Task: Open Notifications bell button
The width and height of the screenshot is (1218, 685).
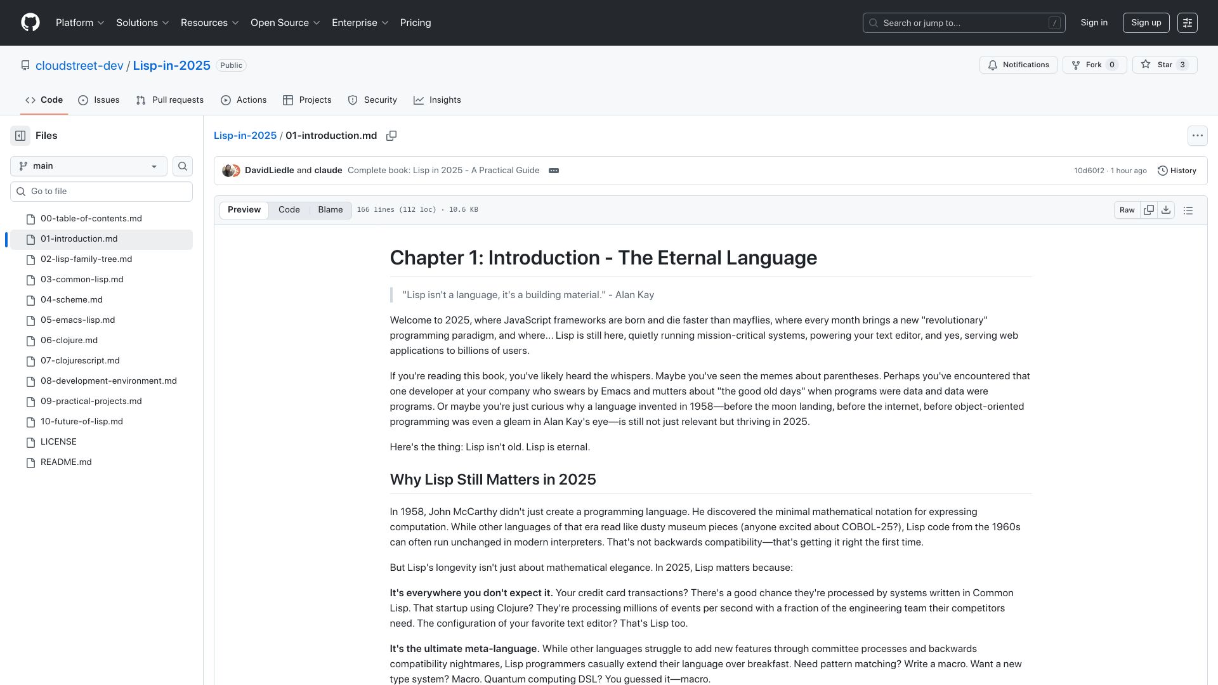Action: 1018,65
